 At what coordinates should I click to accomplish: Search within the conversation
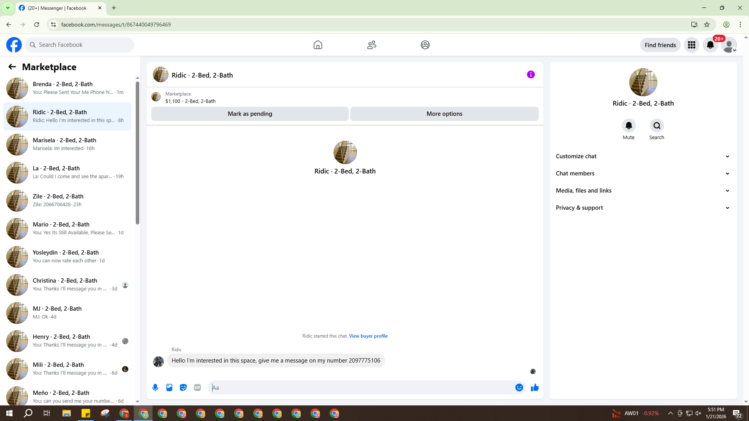657,126
